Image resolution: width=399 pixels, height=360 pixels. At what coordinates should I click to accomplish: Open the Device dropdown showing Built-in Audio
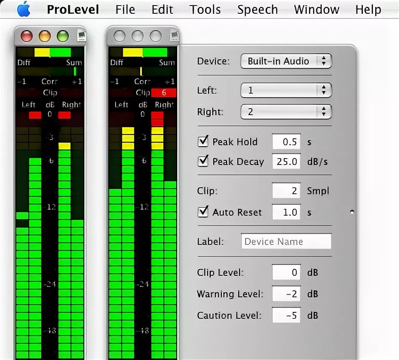[286, 61]
